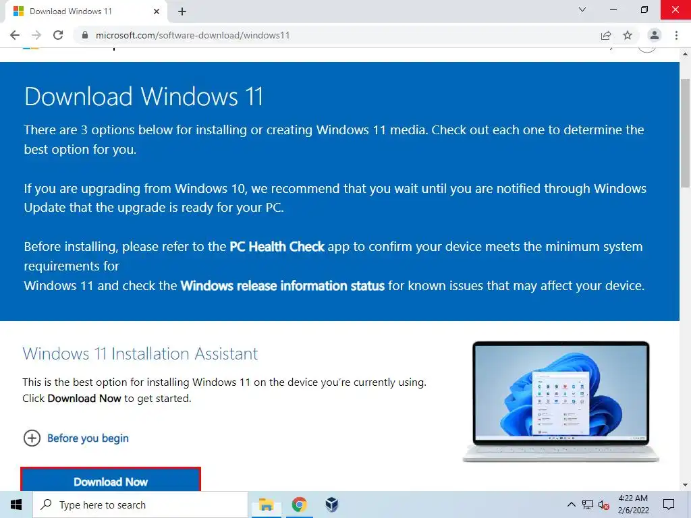Click the Download Windows 11 page title
The image size is (691, 518).
[144, 96]
